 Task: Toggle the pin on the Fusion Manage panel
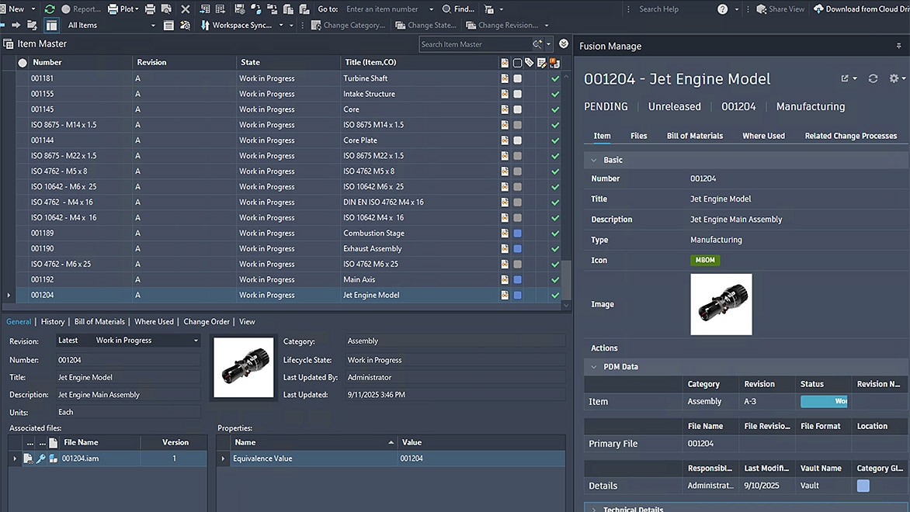899,46
